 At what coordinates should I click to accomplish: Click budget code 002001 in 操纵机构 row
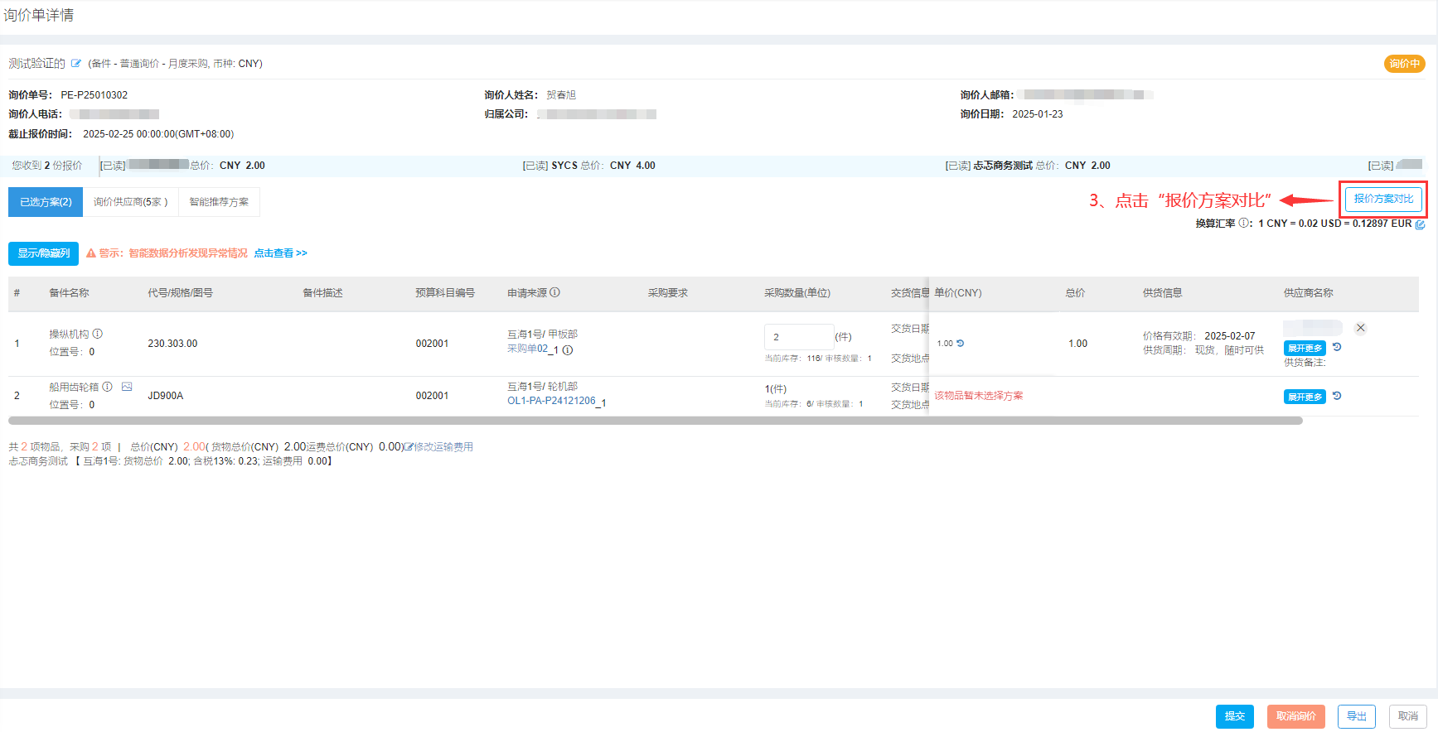pyautogui.click(x=432, y=344)
